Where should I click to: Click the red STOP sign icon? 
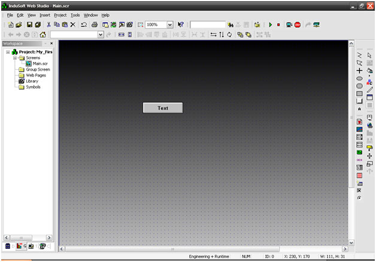pos(298,25)
